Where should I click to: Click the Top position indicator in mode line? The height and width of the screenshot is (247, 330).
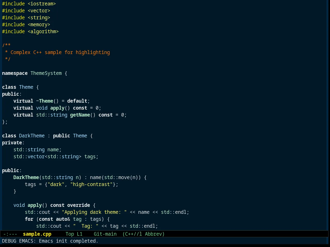click(x=70, y=234)
